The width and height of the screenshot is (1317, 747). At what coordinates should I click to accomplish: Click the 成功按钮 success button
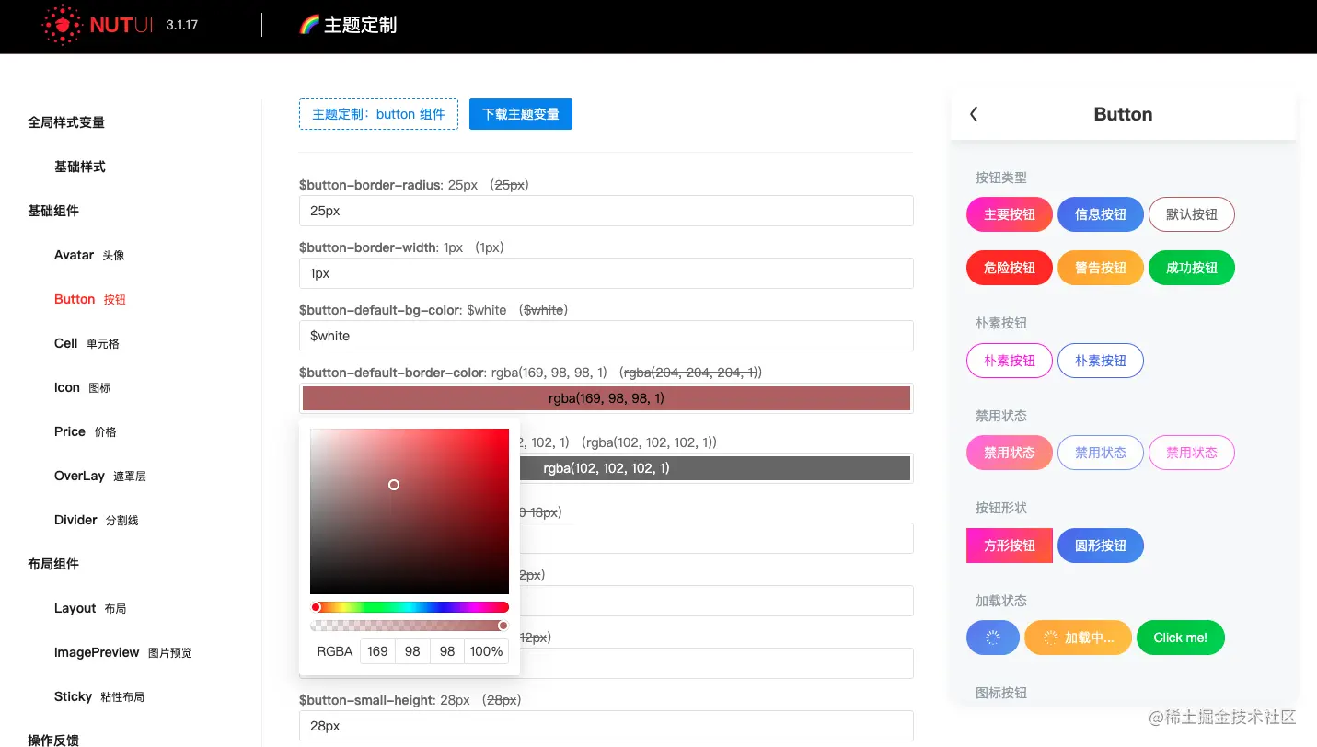1191,268
